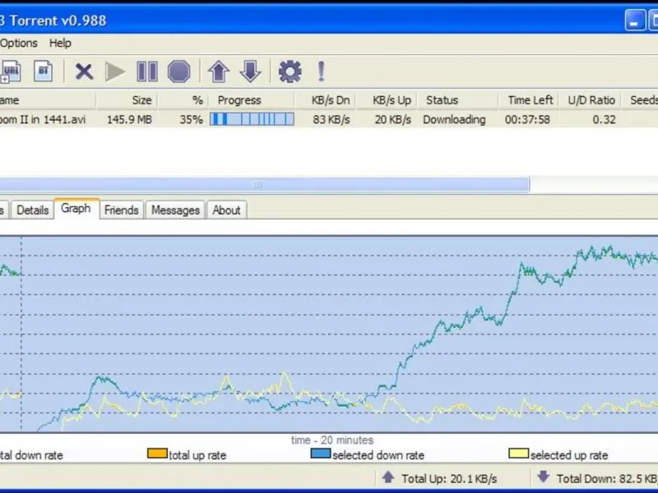Click the add torrent from URL icon

[10, 71]
